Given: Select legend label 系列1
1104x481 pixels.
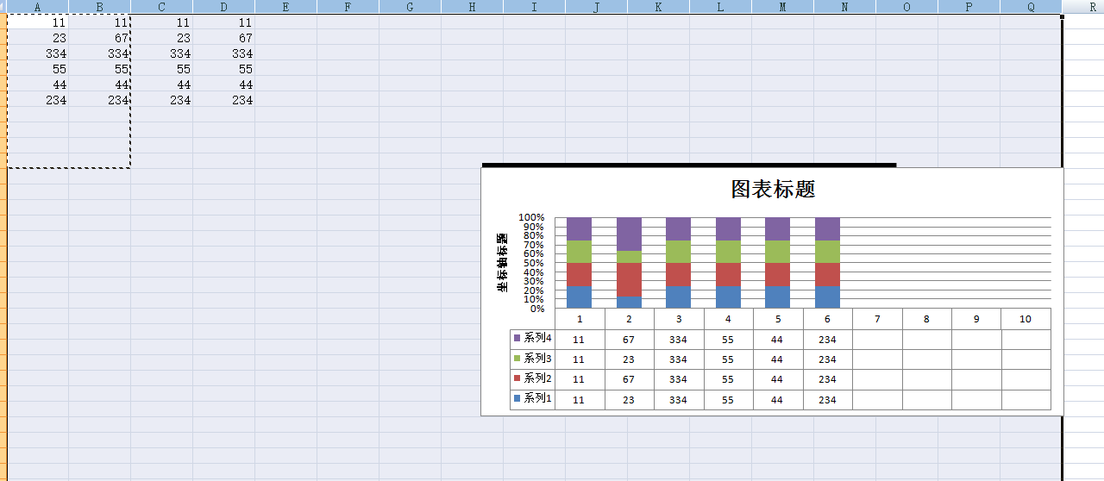Looking at the screenshot, I should [537, 398].
